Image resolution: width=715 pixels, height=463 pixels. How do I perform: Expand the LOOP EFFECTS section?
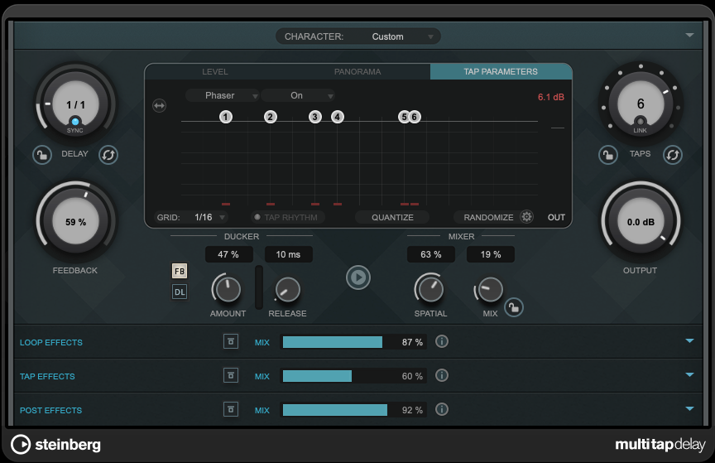(689, 340)
